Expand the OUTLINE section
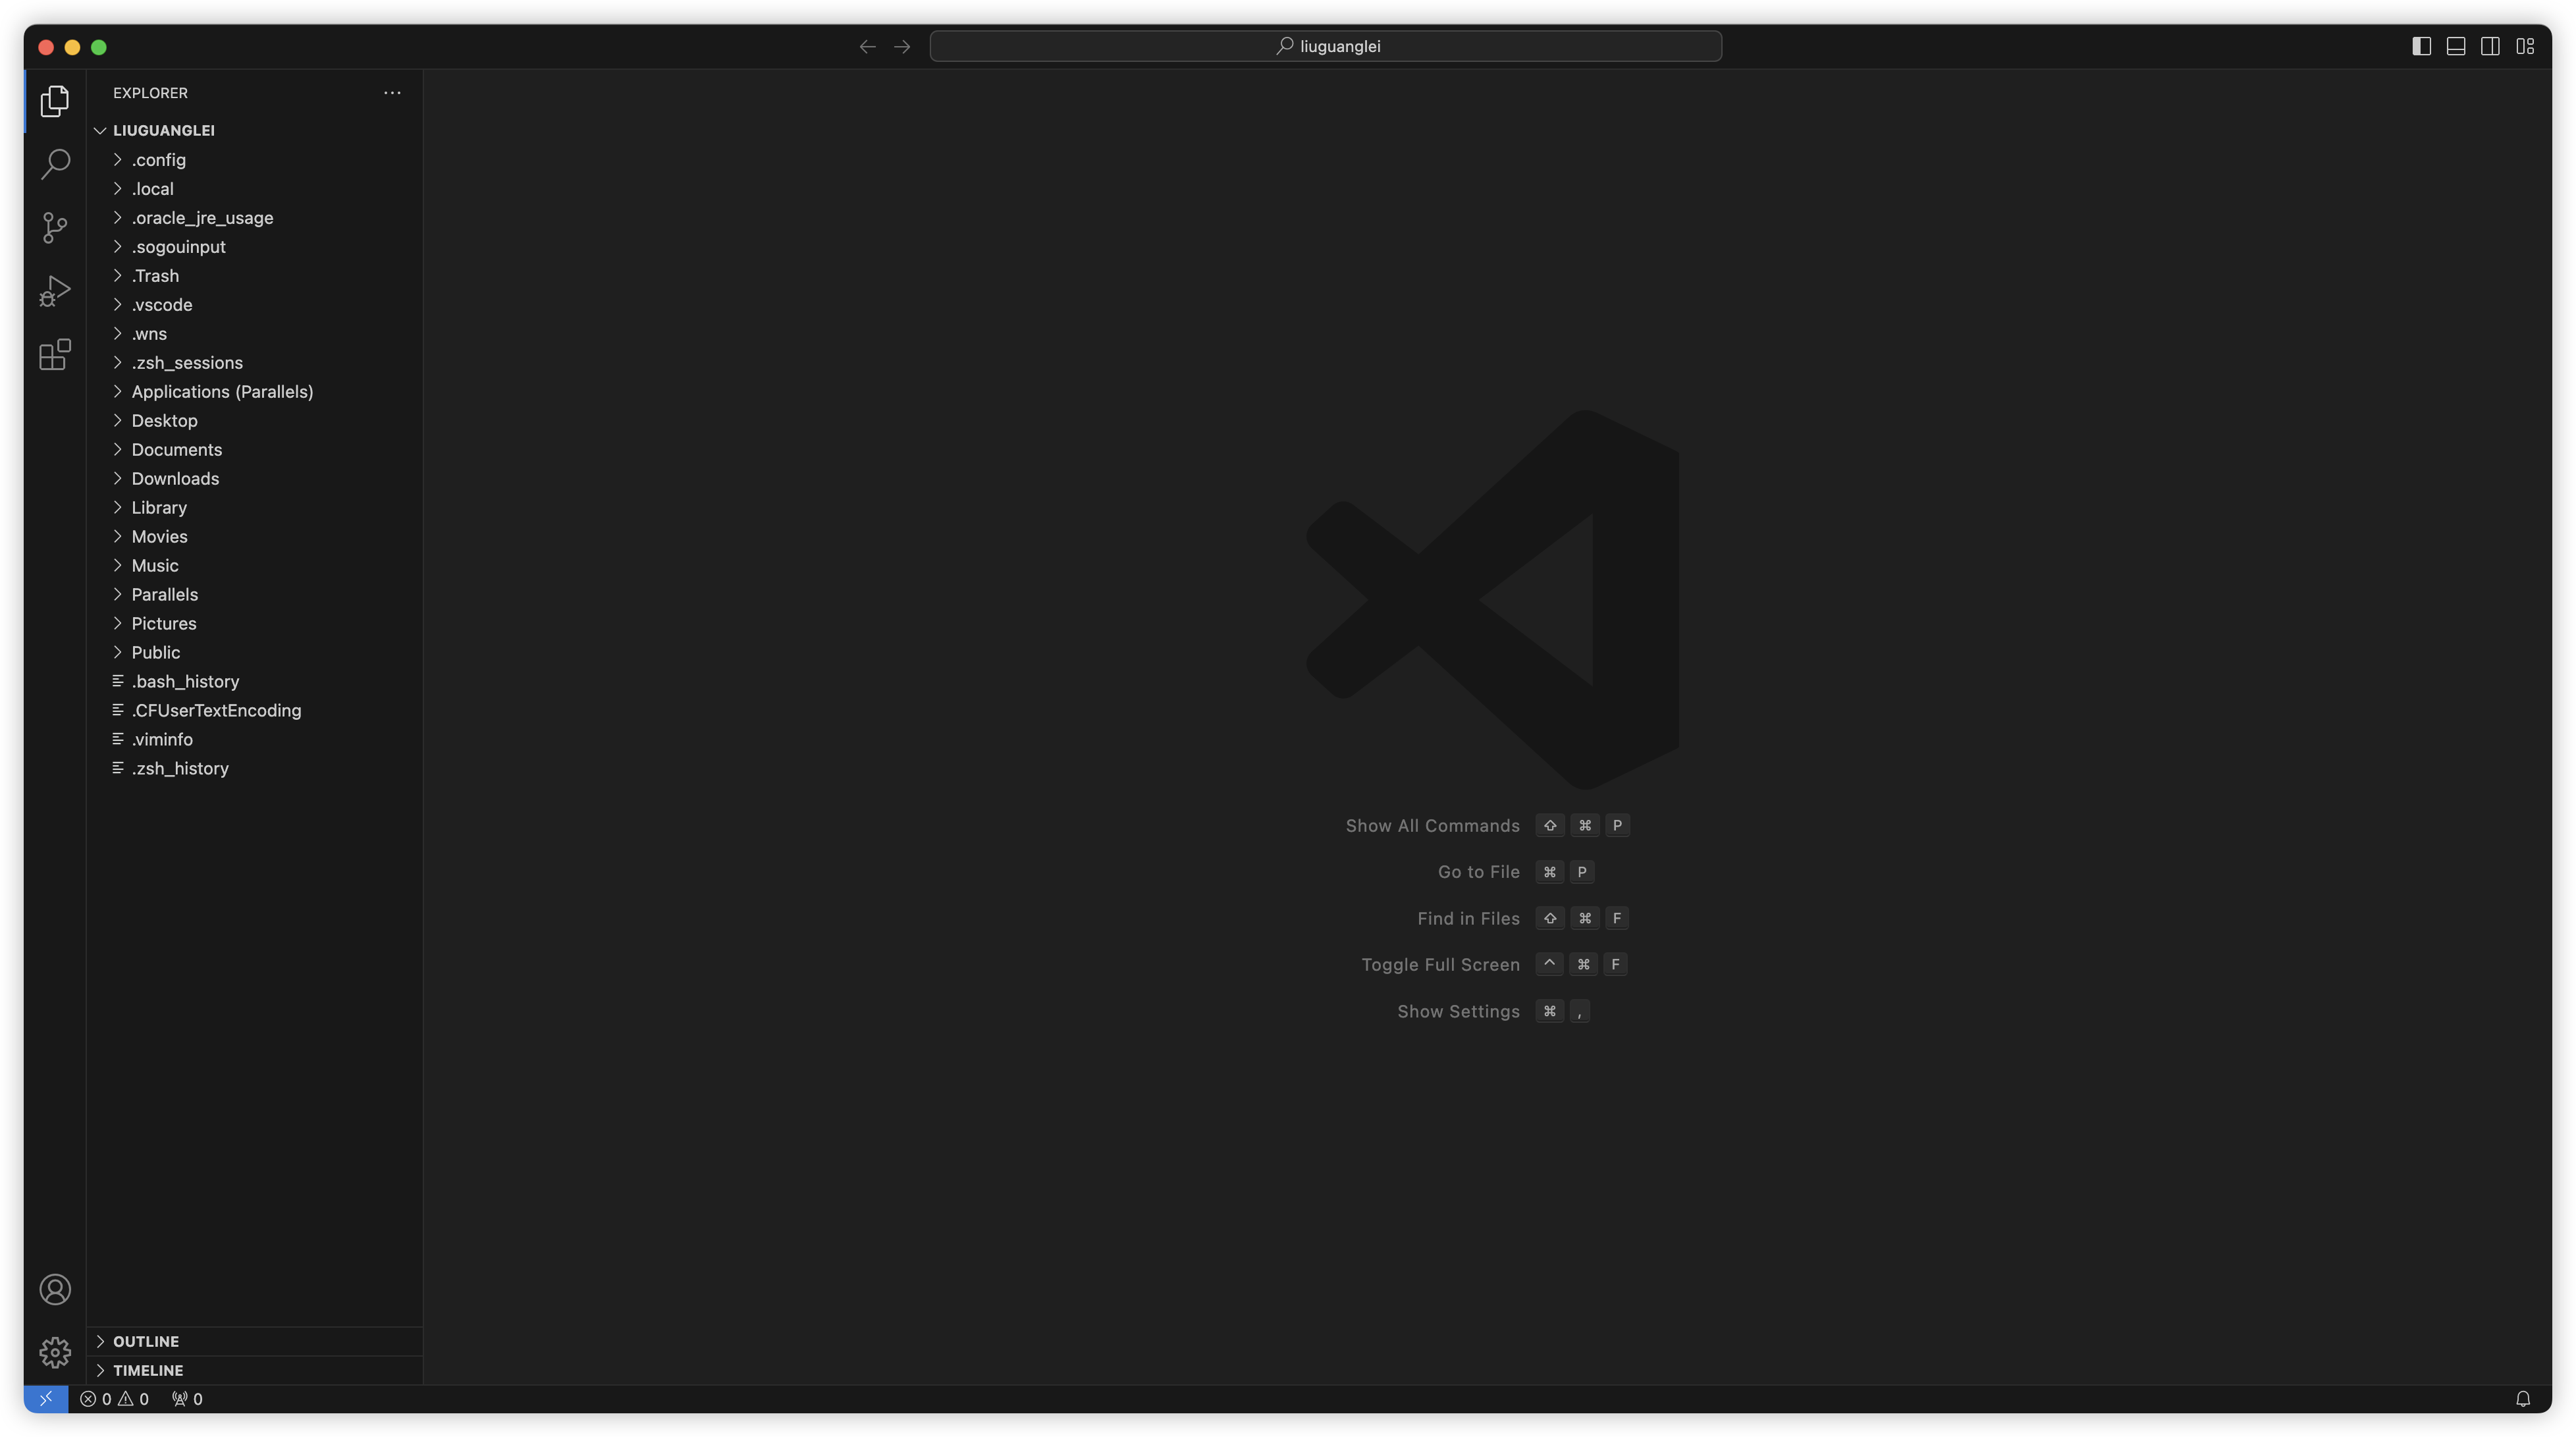 click(146, 1341)
